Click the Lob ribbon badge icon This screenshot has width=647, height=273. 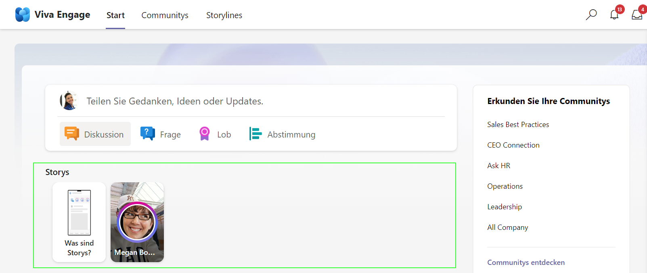point(205,133)
